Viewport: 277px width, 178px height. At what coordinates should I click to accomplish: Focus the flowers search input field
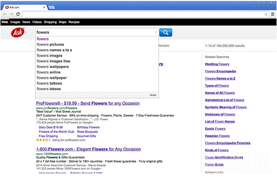point(95,32)
